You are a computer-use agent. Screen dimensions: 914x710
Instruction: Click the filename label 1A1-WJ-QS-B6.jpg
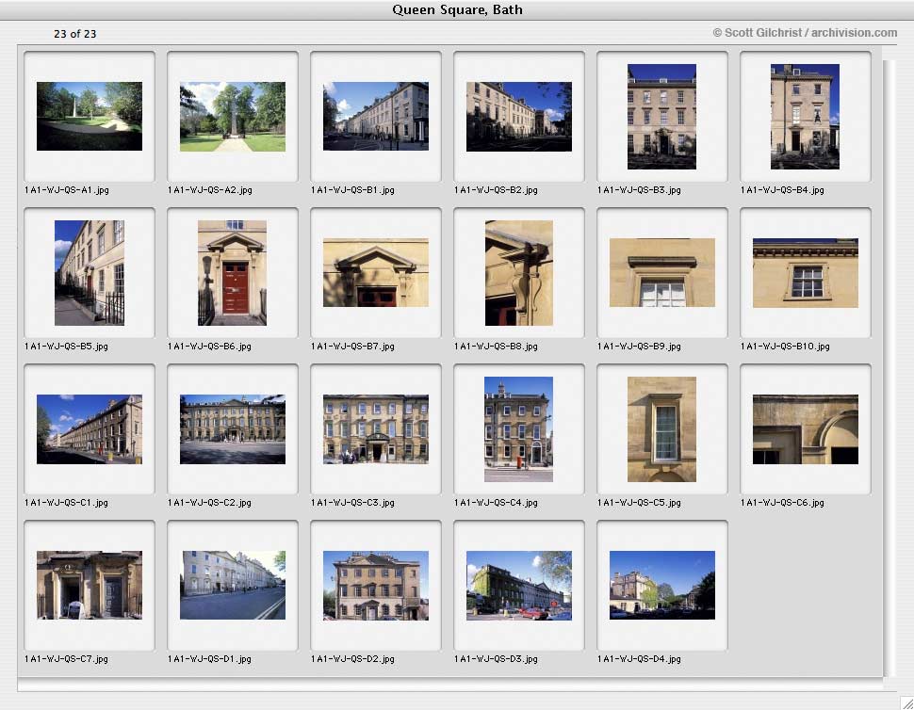(x=209, y=346)
